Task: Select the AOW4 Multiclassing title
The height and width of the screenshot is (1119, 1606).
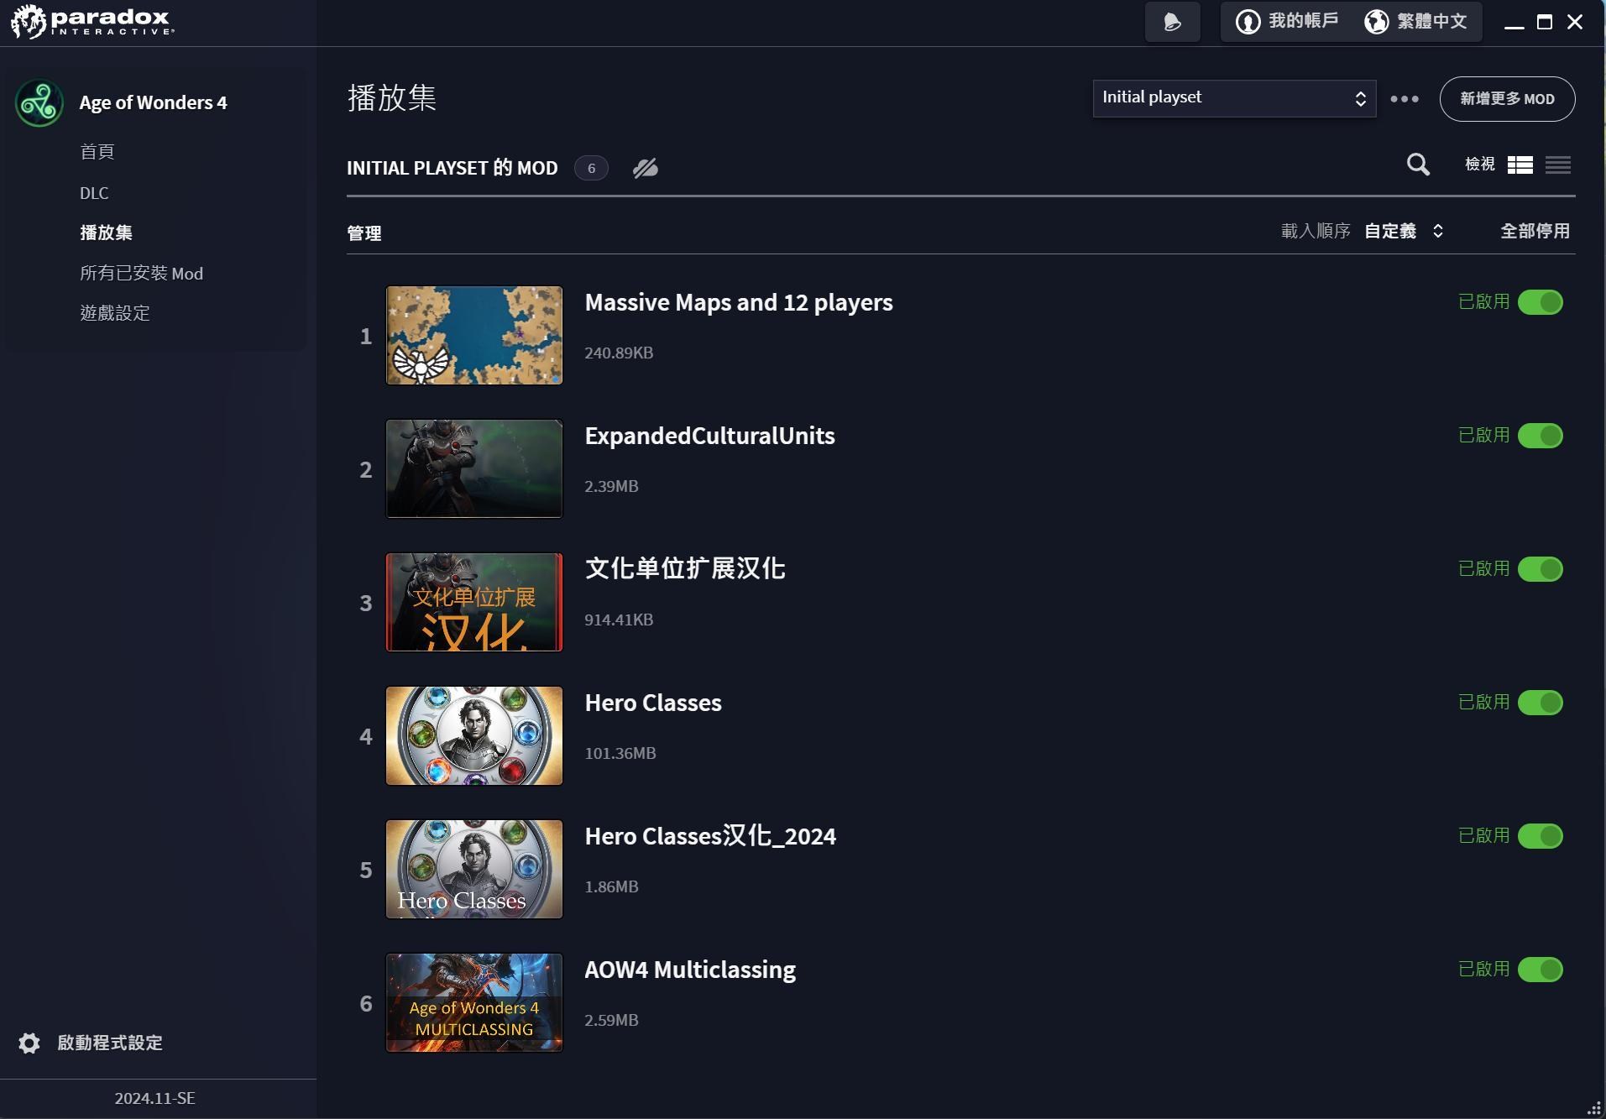Action: (x=690, y=970)
